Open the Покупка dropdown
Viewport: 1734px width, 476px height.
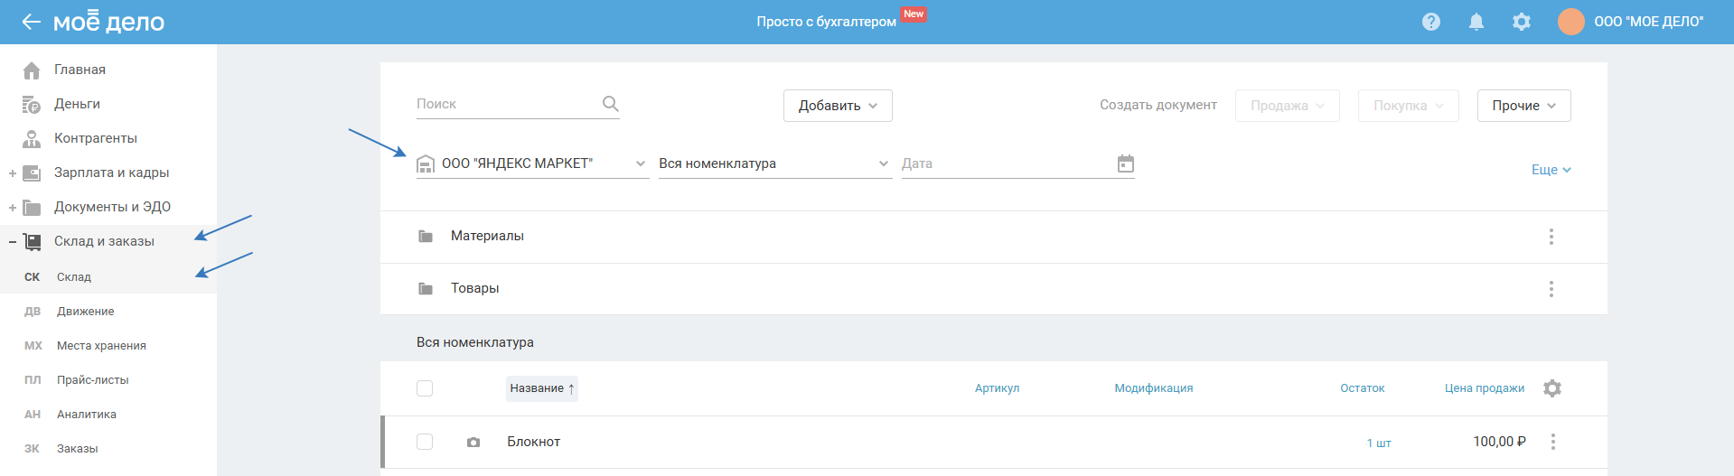(x=1408, y=106)
